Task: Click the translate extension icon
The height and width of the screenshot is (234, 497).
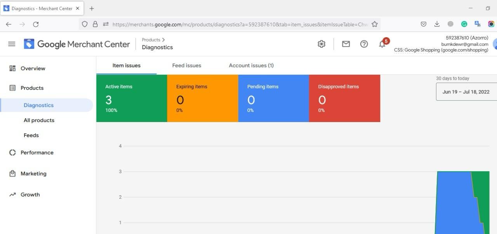Action: [x=478, y=24]
